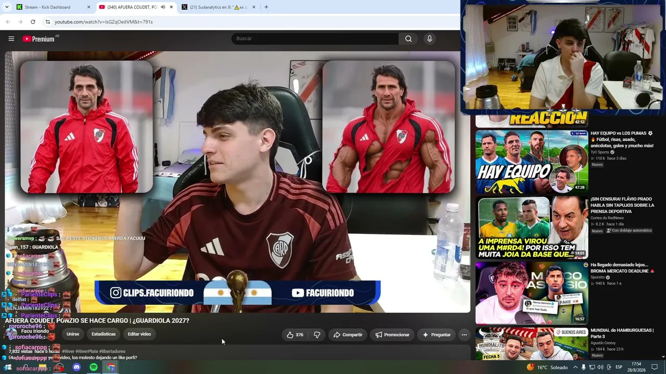Open the Mundialito hamburguesas video thumbnail
Image resolution: width=666 pixels, height=374 pixels.
532,343
